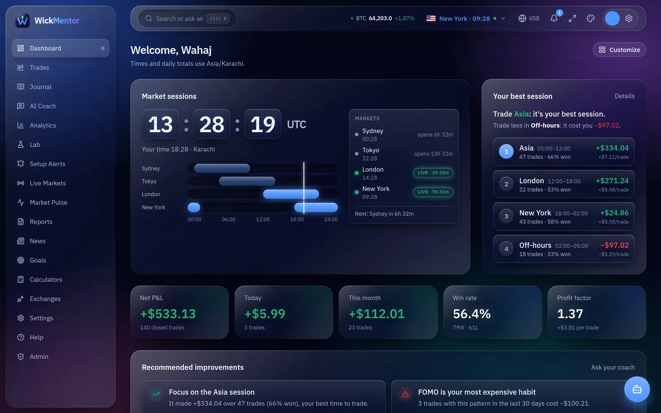Open AI Coach from the sidebar
The width and height of the screenshot is (661, 413).
60,106
